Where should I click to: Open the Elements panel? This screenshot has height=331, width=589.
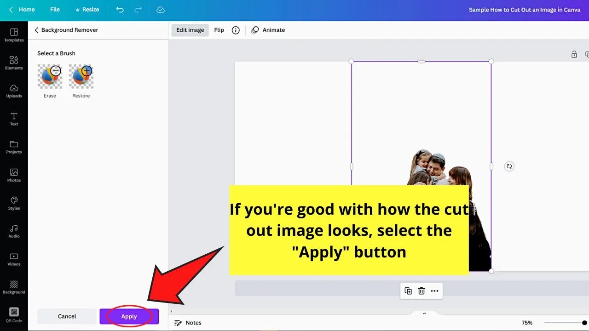click(14, 62)
